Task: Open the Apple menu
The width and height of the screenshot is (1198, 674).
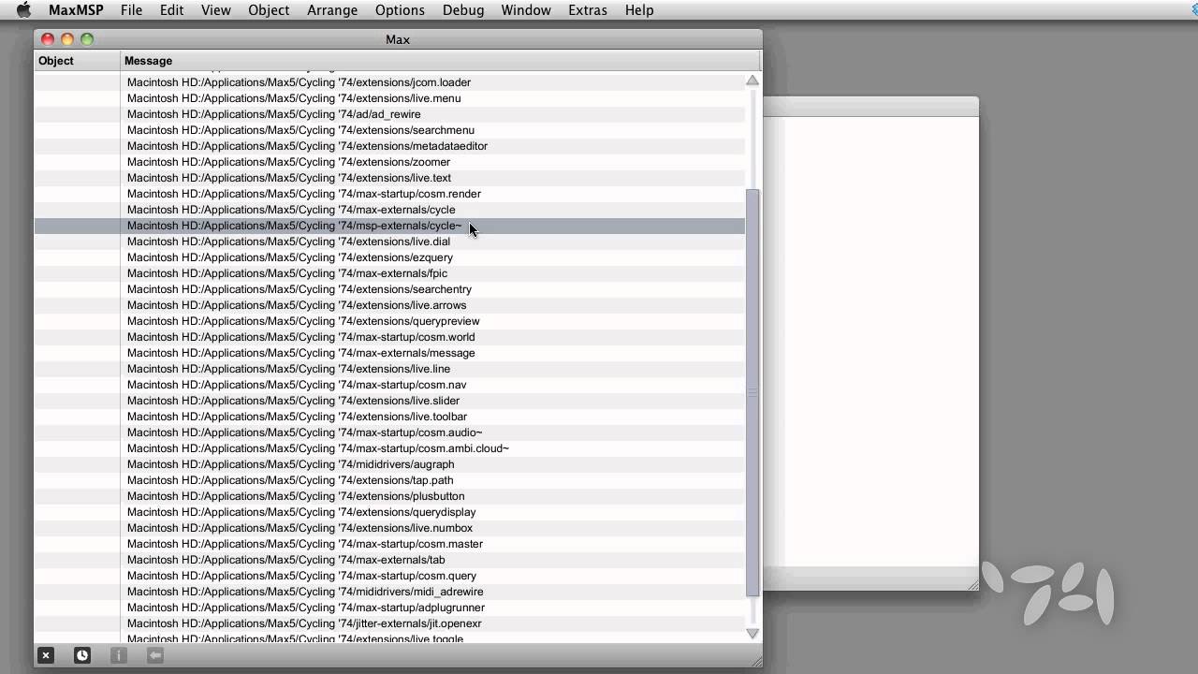Action: pyautogui.click(x=24, y=10)
